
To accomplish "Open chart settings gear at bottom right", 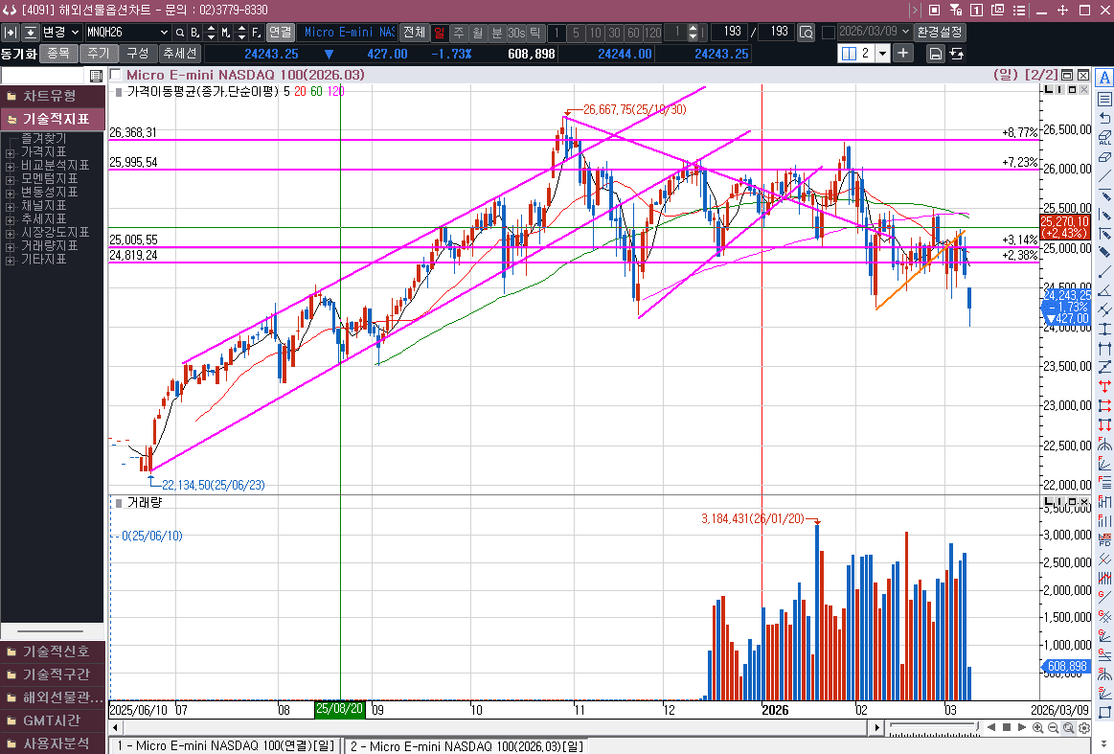I will click(1083, 728).
